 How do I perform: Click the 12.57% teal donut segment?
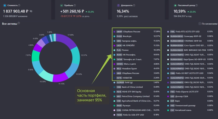(x=76, y=55)
